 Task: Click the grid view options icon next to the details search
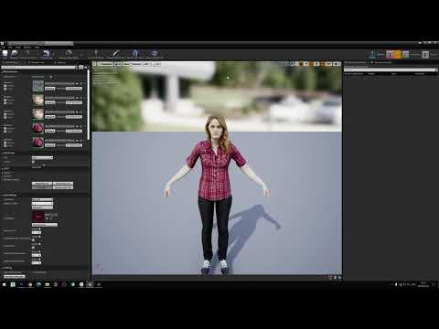click(80, 67)
